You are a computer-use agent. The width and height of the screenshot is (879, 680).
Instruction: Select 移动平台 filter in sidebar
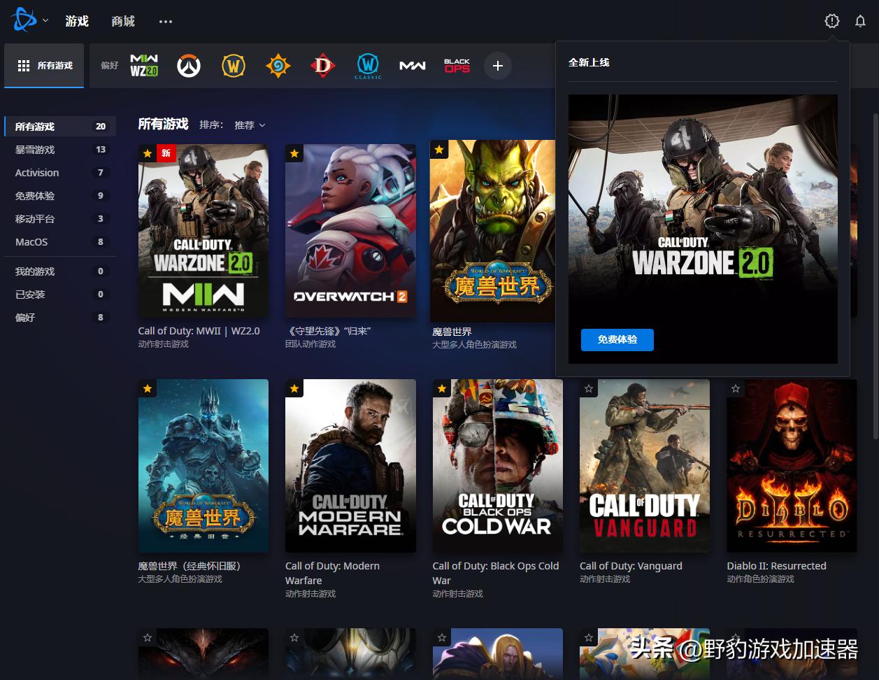60,219
